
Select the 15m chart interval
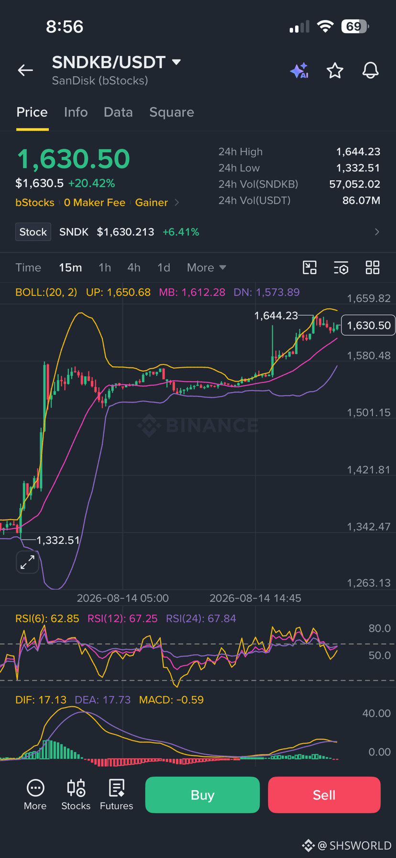pyautogui.click(x=70, y=268)
